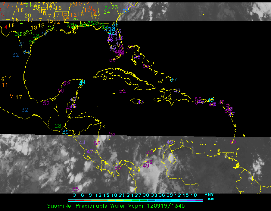Screen dimensions: 271x211
Task: Click the 24 tick label on legend
Action: click(130, 195)
